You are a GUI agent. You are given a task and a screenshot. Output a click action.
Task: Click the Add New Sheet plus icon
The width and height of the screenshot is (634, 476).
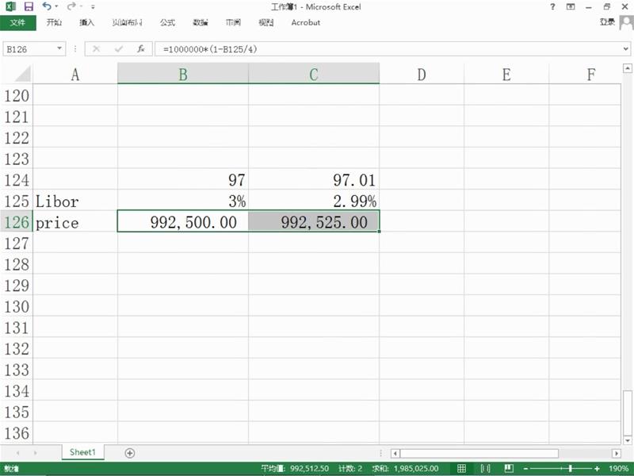tap(130, 452)
